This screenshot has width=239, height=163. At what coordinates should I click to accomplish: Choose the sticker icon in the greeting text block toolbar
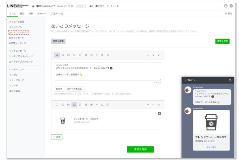tap(63, 55)
